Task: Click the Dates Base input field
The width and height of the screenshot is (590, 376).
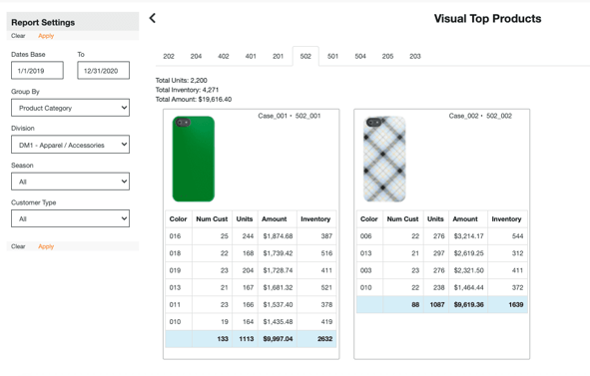Action: coord(37,71)
